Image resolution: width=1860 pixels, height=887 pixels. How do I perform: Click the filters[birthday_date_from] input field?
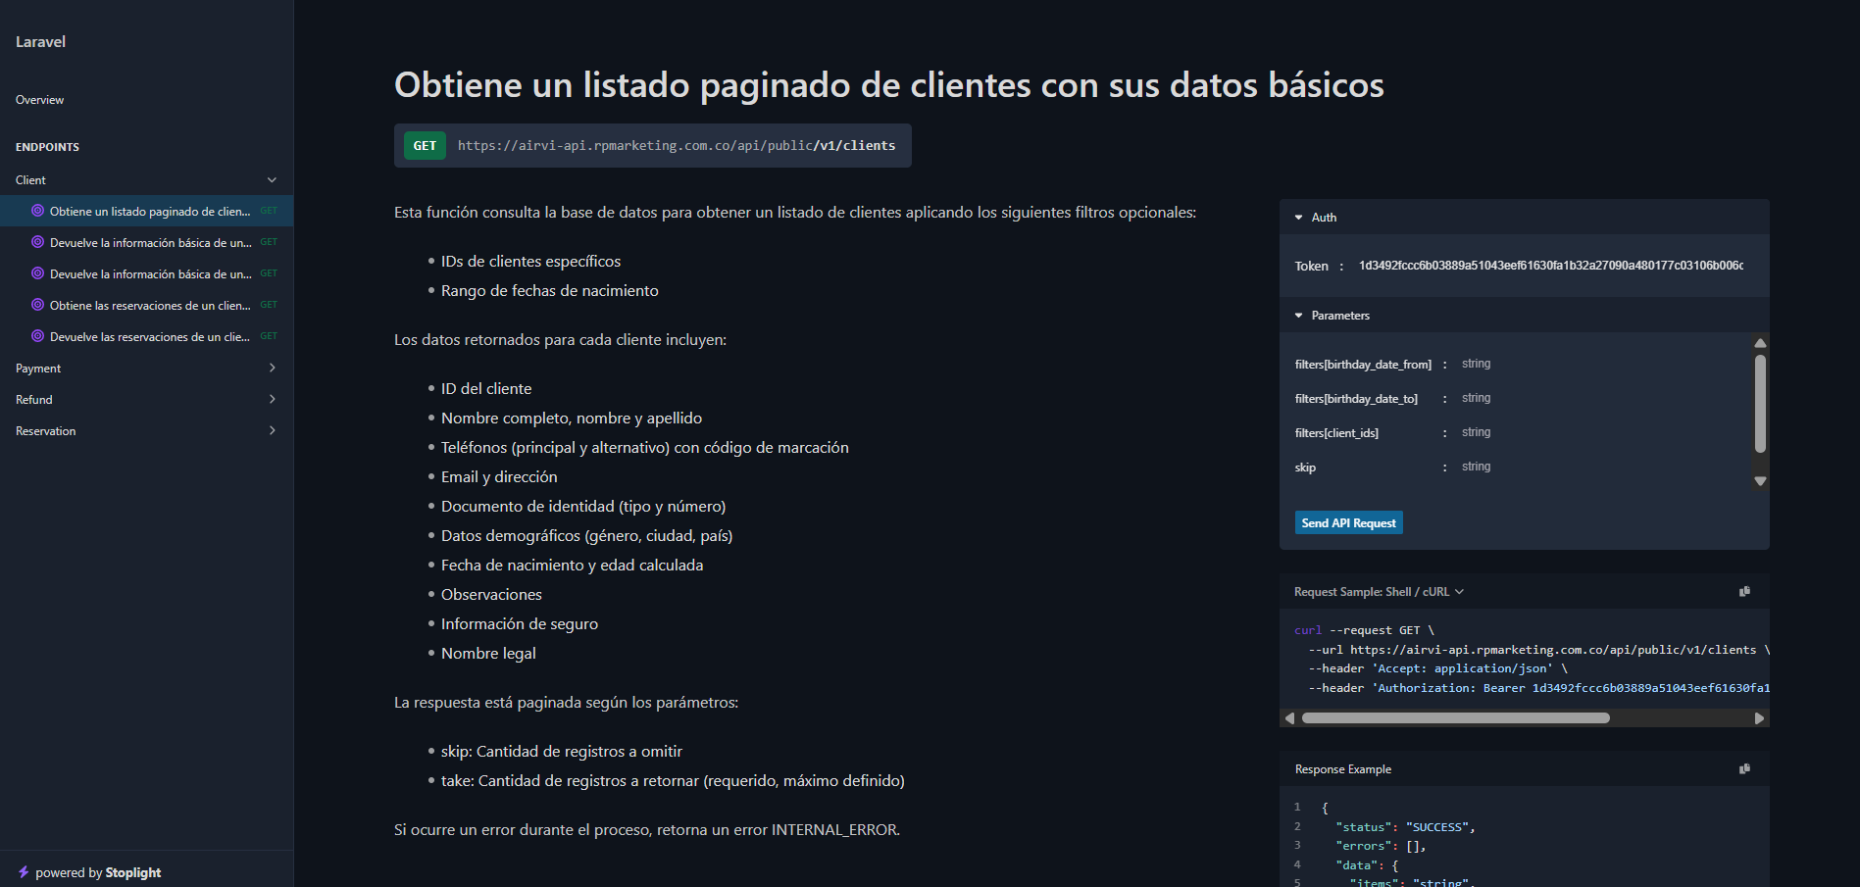tap(1598, 364)
